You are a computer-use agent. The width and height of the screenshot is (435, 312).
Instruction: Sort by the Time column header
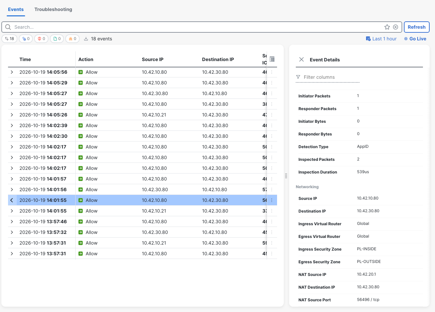point(25,59)
